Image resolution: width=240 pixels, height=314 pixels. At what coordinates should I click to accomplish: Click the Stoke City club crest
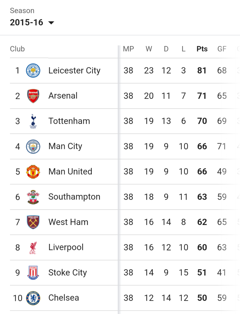(33, 273)
